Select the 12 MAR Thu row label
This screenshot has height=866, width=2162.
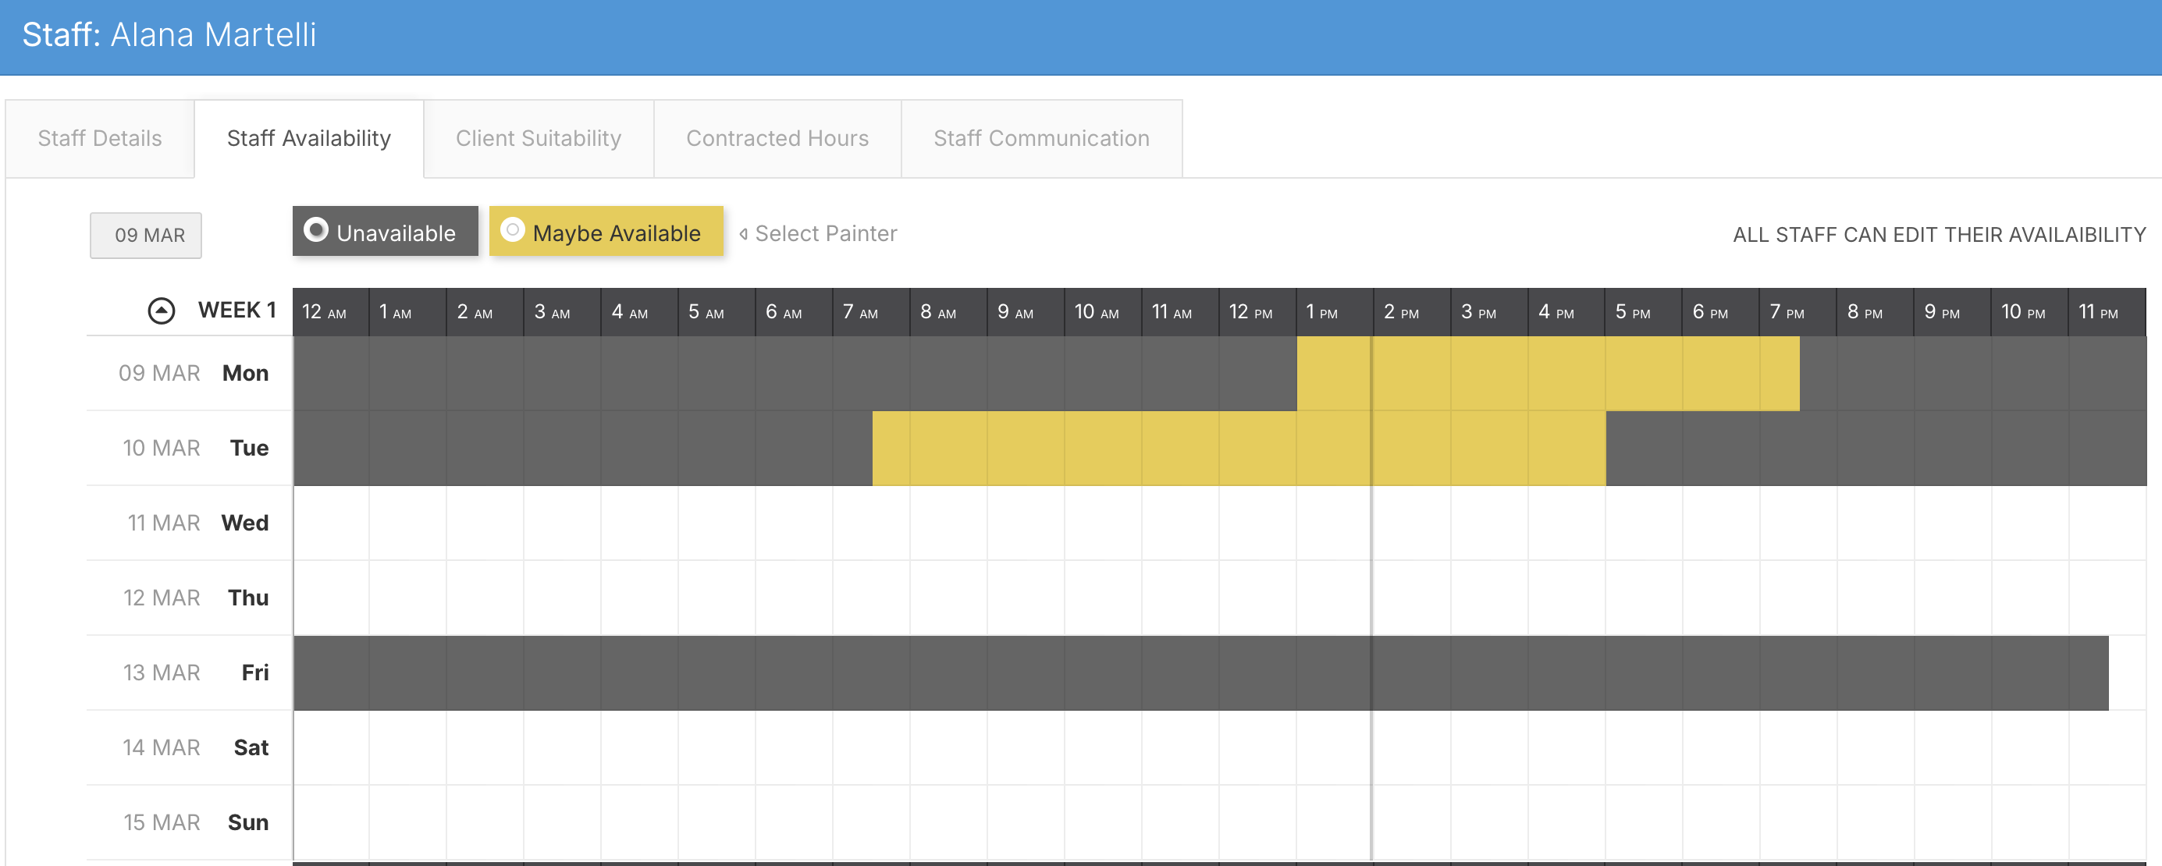[x=197, y=598]
